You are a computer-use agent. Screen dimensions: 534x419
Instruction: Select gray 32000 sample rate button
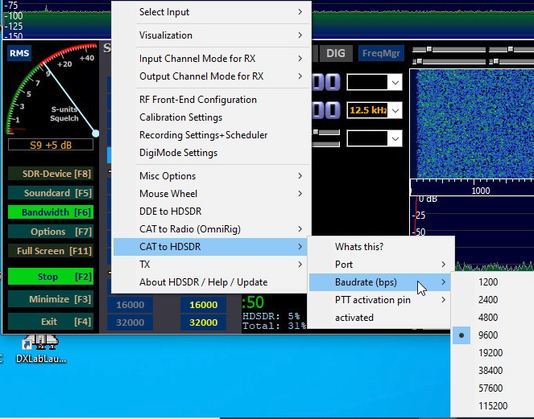[x=130, y=322]
